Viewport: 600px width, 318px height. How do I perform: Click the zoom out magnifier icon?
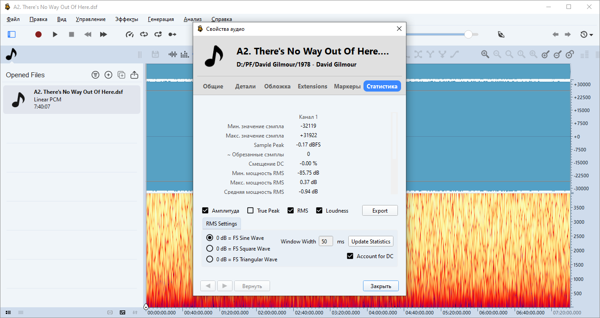[497, 54]
